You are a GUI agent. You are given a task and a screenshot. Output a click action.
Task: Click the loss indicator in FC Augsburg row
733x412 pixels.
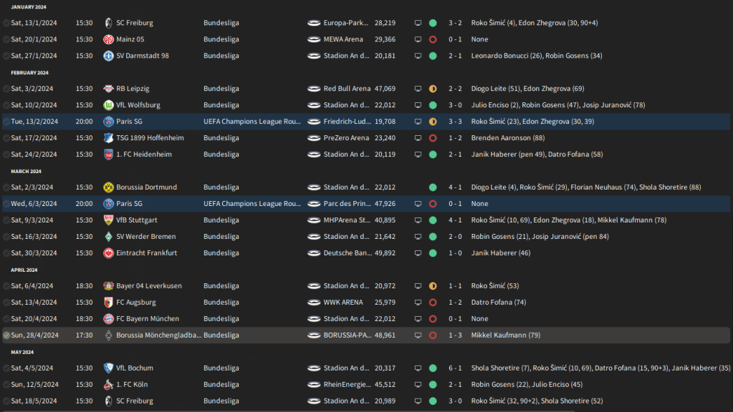click(x=433, y=303)
